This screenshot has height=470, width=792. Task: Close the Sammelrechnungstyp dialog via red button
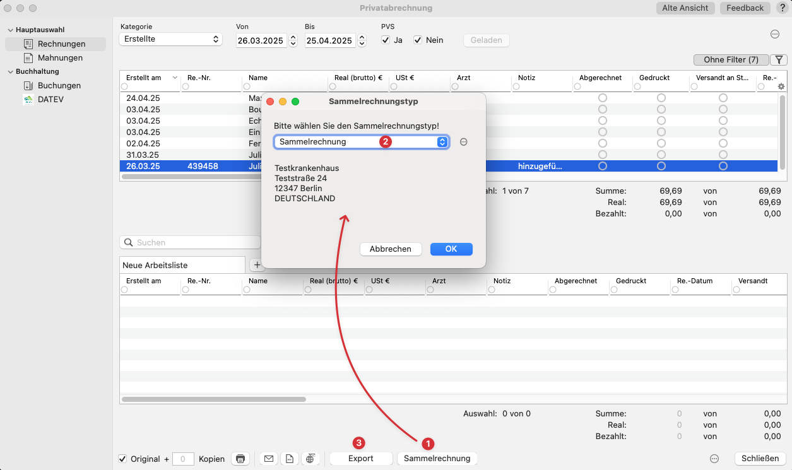point(270,102)
